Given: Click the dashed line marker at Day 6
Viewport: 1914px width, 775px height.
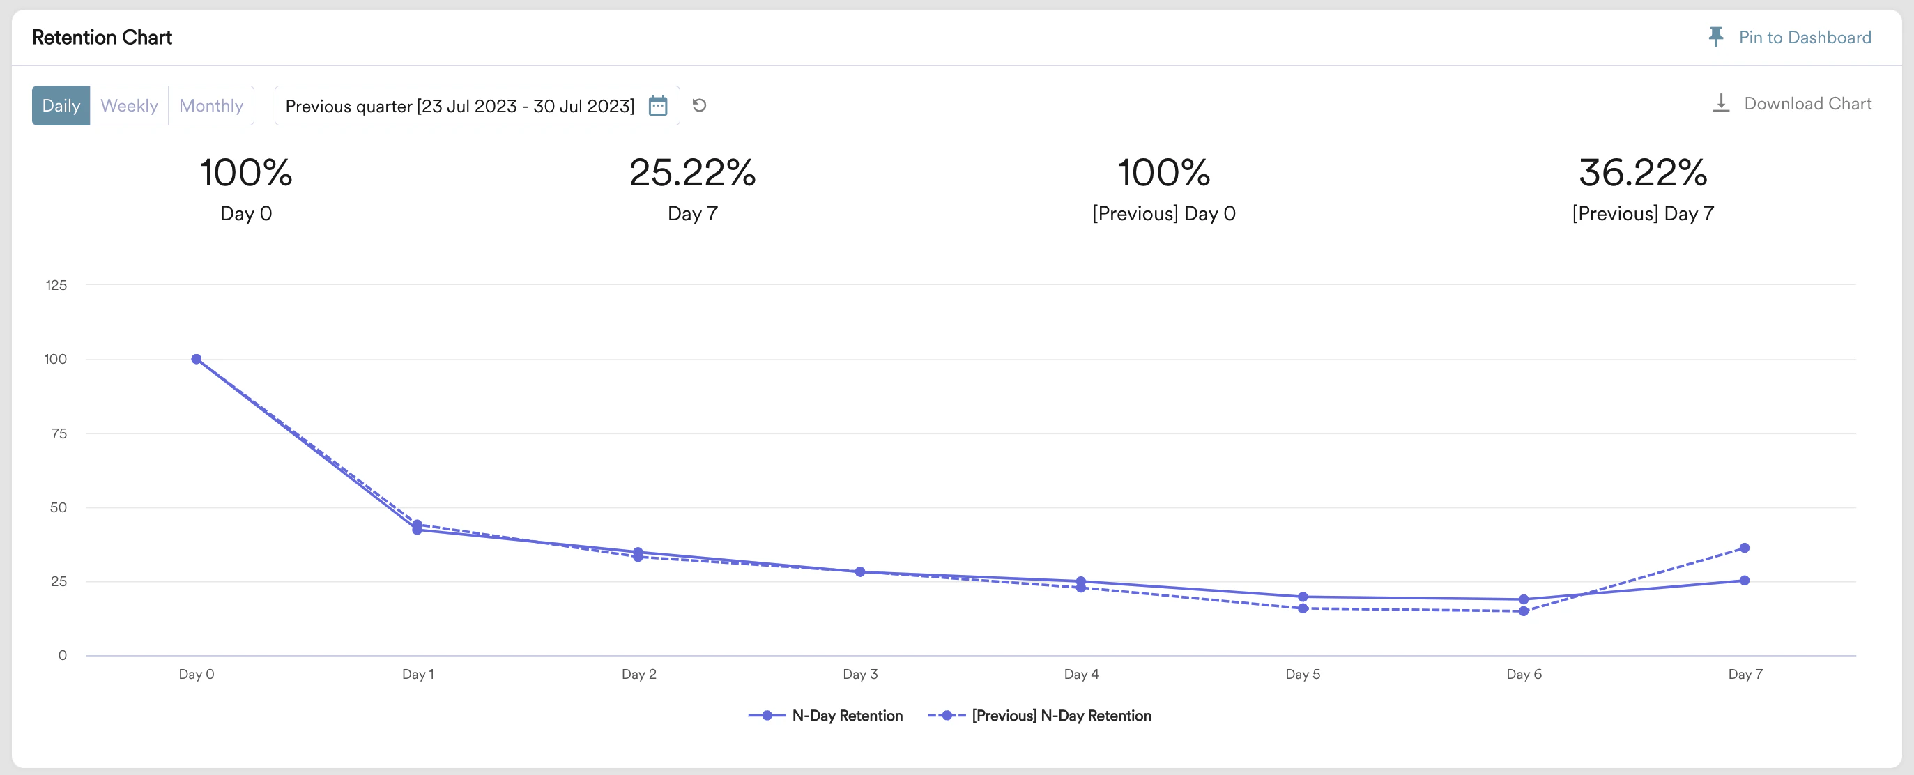Looking at the screenshot, I should tap(1524, 611).
